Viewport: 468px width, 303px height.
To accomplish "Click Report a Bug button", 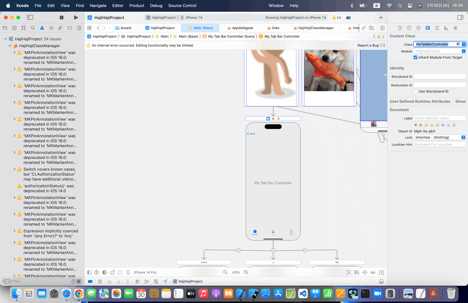I will click(x=371, y=46).
